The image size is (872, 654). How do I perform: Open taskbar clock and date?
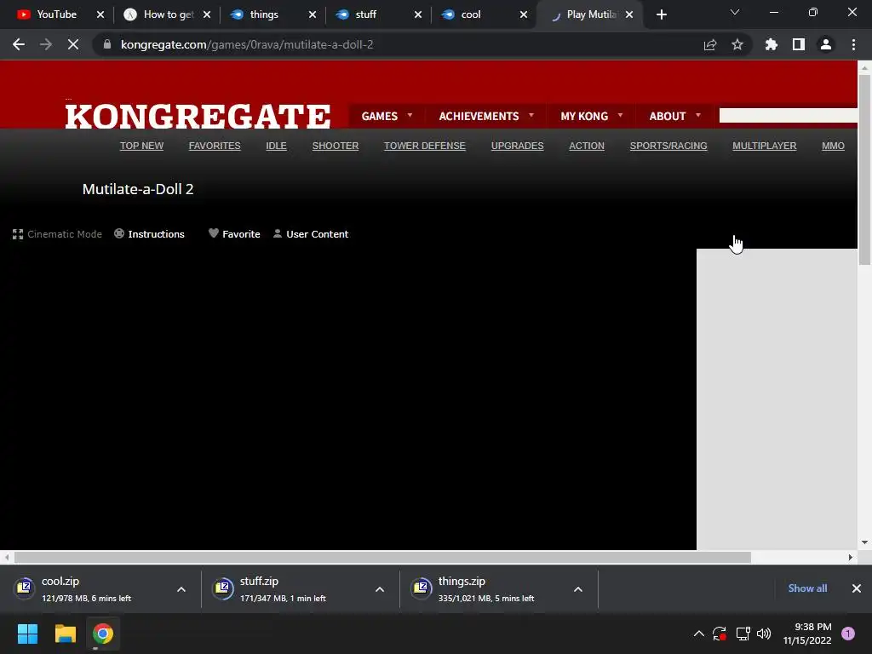[807, 634]
